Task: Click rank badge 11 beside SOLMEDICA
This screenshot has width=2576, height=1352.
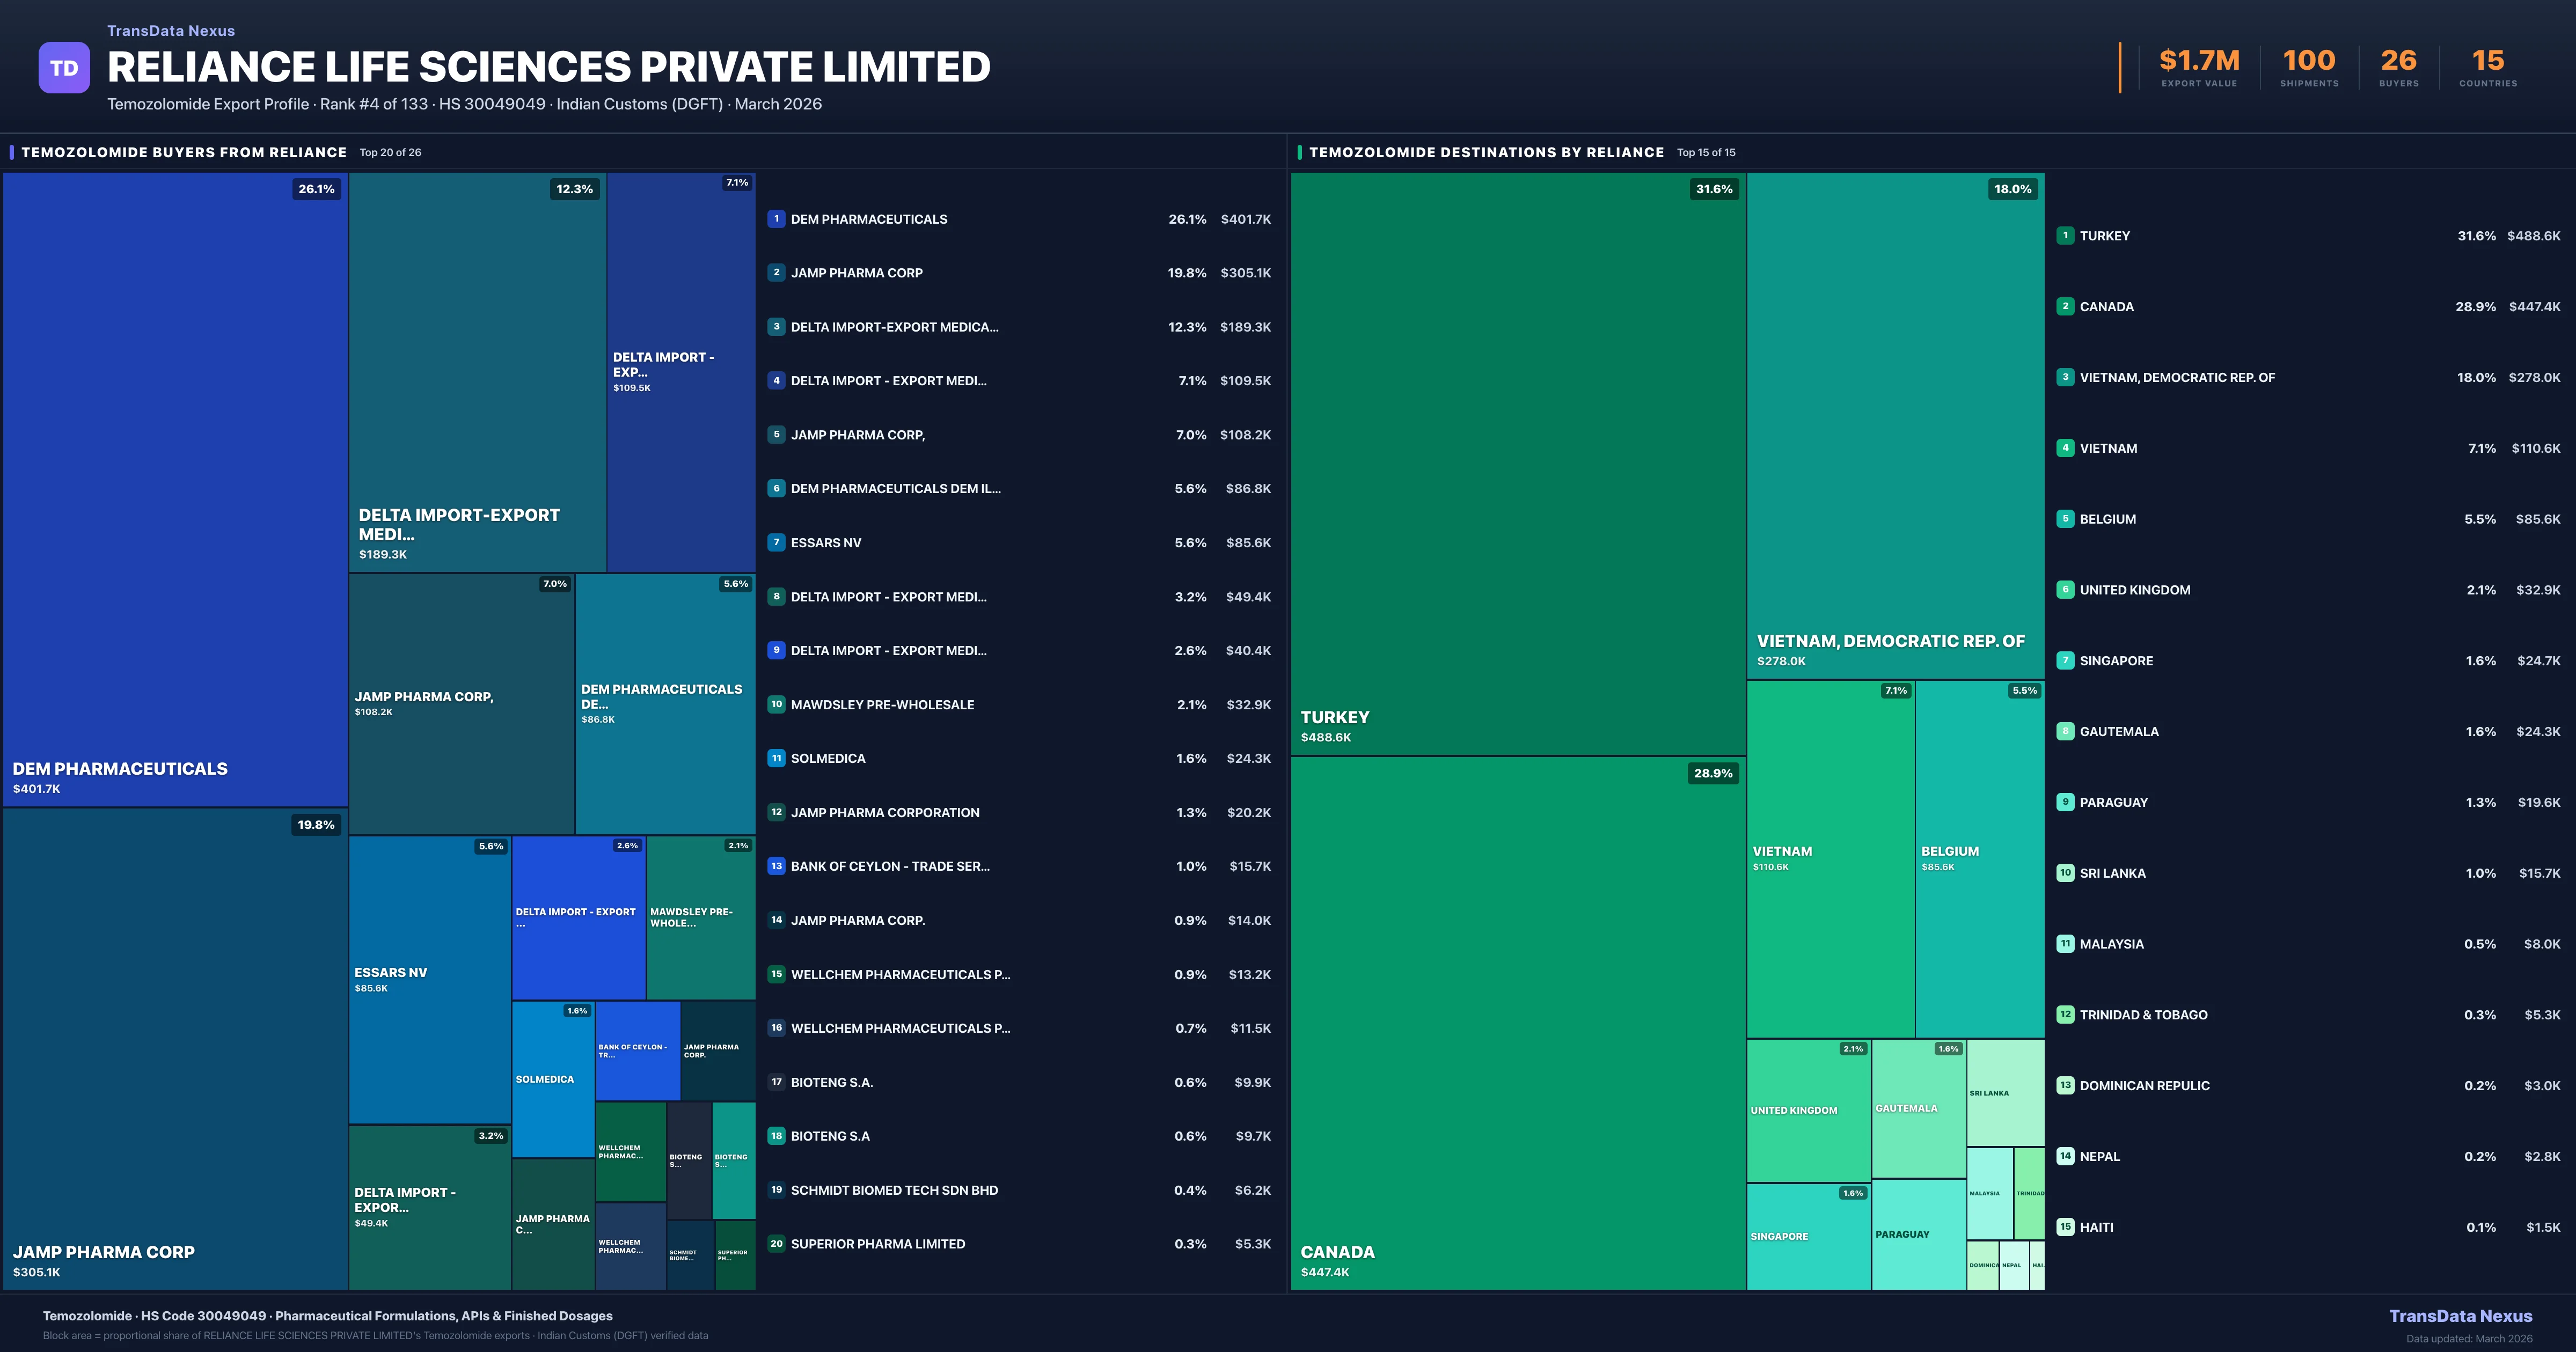Action: 776,758
